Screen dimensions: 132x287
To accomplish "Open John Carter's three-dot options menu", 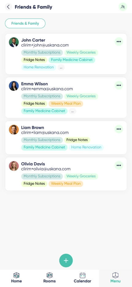I will click(x=119, y=42).
